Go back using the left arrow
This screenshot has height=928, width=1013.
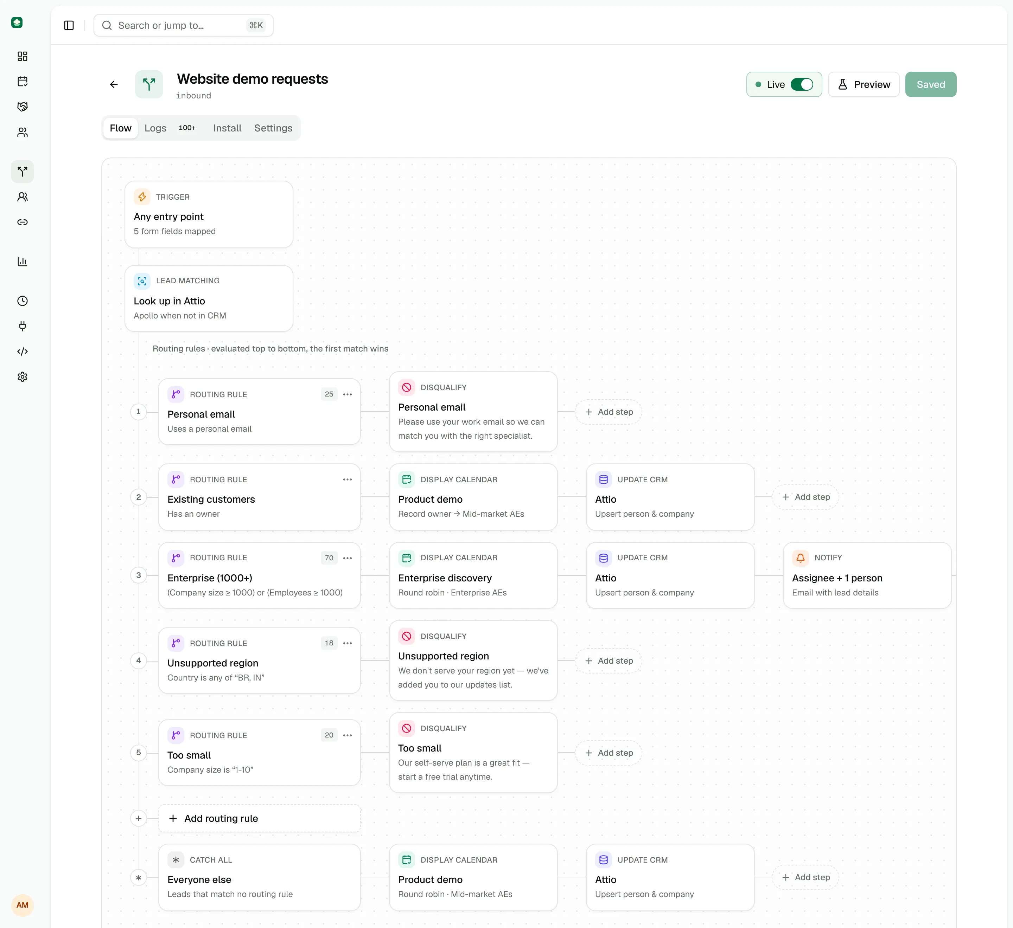pyautogui.click(x=114, y=84)
